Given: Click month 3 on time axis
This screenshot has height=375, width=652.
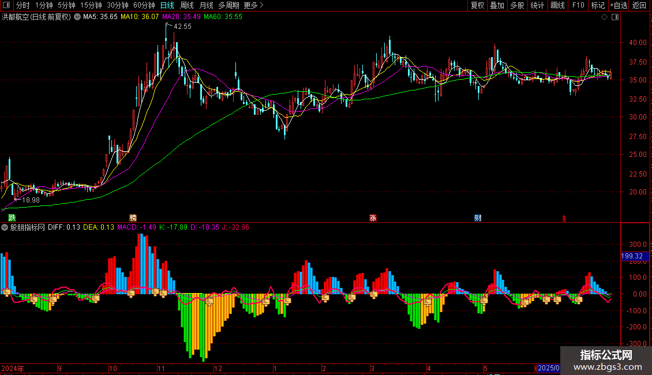Looking at the screenshot, I should click(372, 368).
